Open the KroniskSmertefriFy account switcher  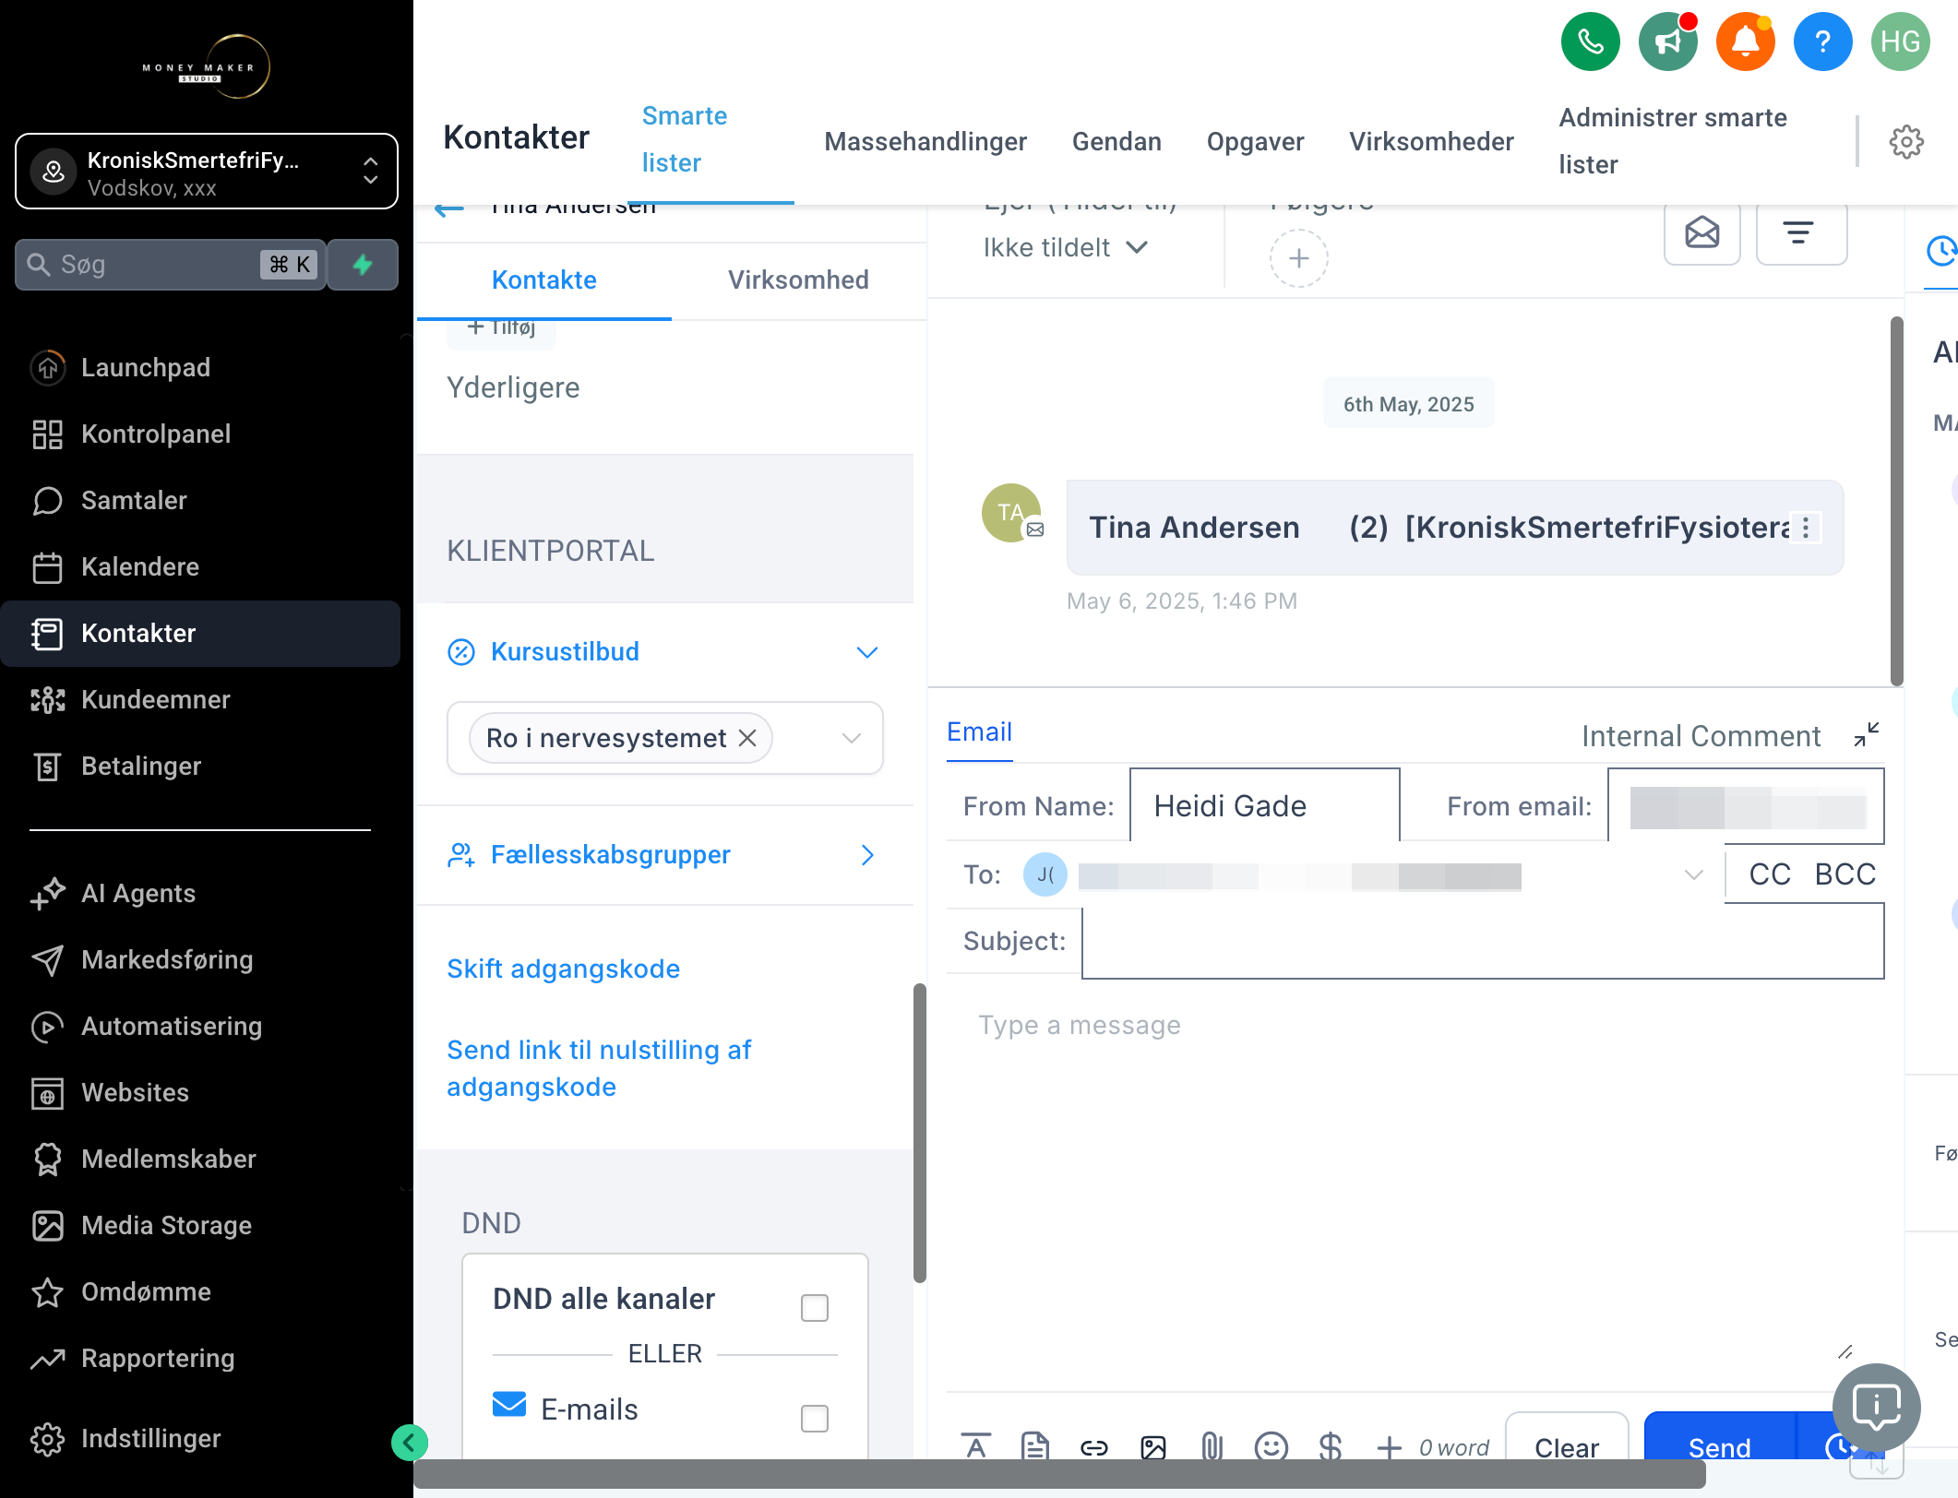207,172
